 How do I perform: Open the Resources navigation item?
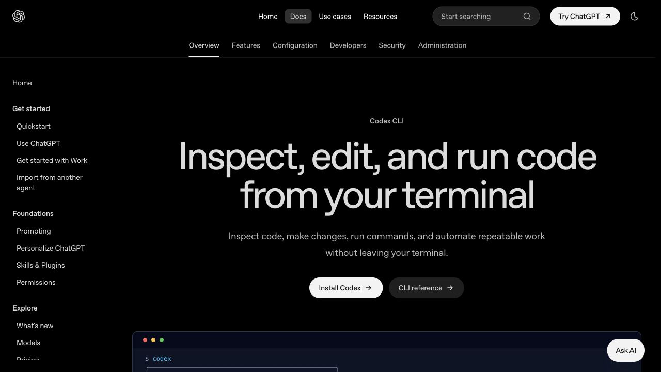(380, 17)
